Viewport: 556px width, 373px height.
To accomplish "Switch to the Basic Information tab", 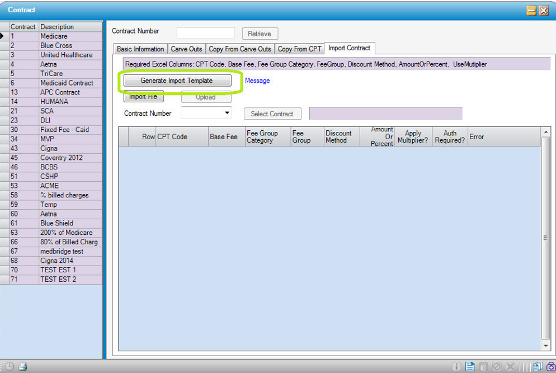I will point(140,49).
